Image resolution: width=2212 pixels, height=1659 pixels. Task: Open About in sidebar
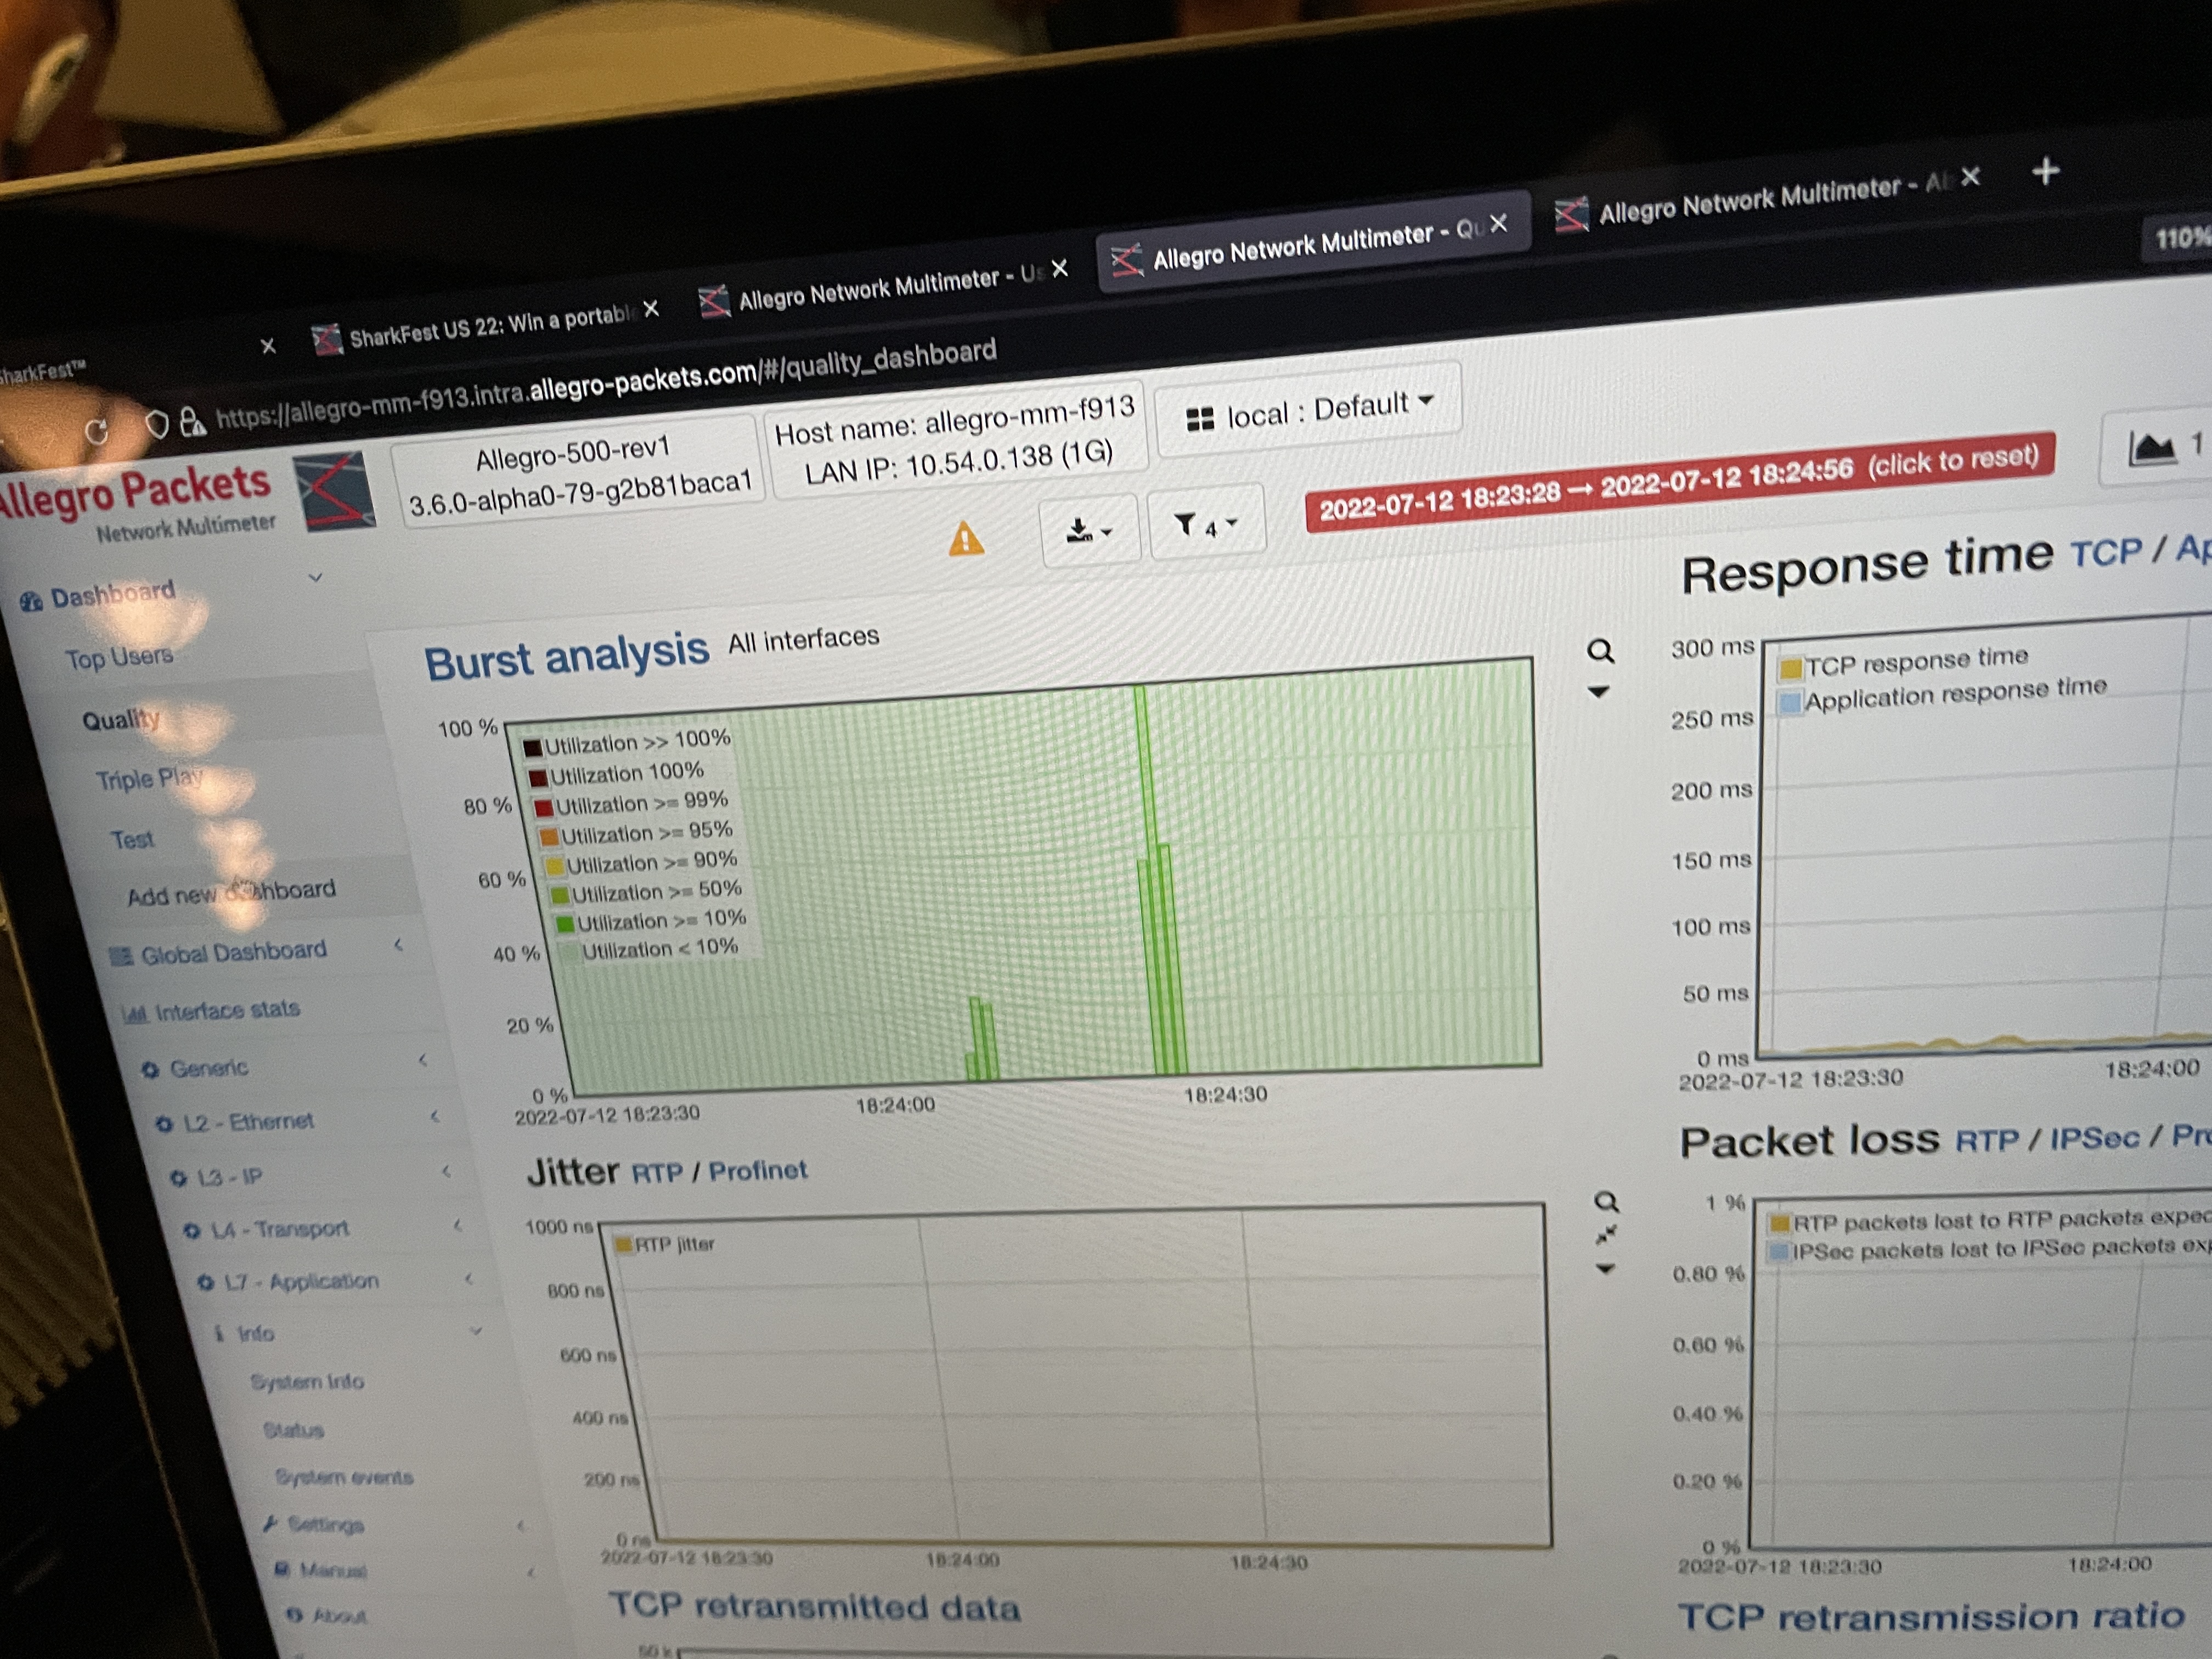click(x=327, y=1615)
